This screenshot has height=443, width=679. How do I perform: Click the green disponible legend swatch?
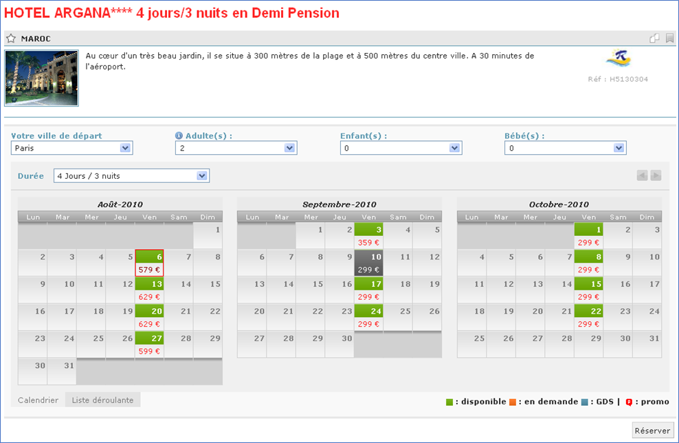click(x=449, y=402)
